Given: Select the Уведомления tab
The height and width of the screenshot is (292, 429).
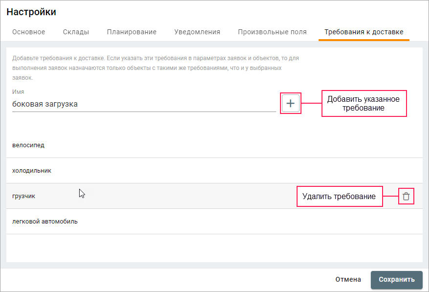Looking at the screenshot, I should pos(197,32).
